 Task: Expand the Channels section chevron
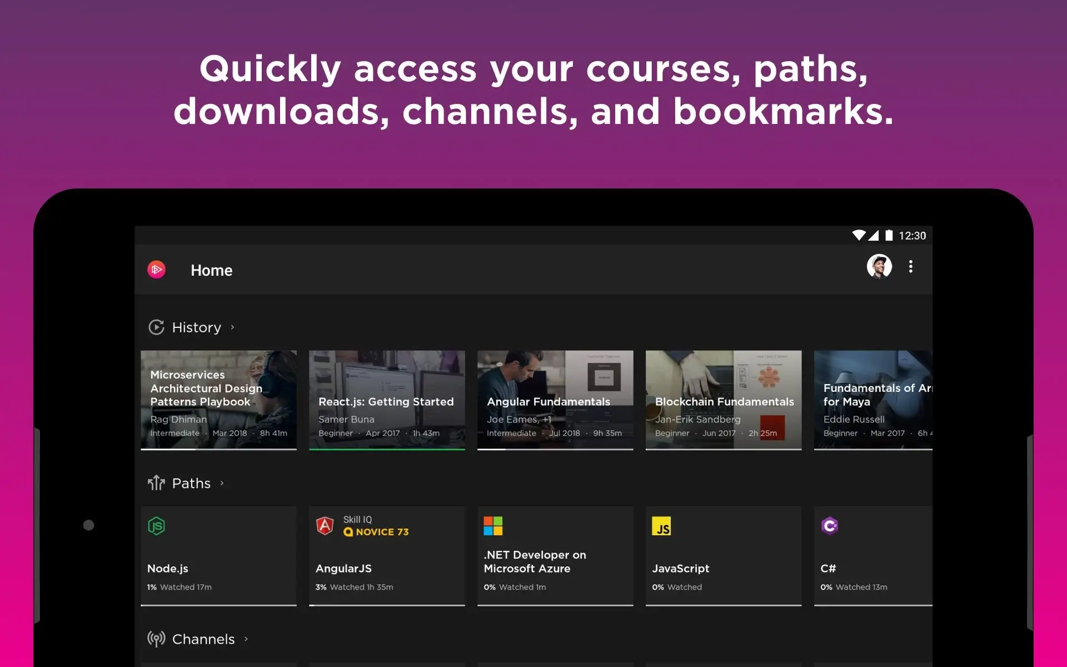246,639
